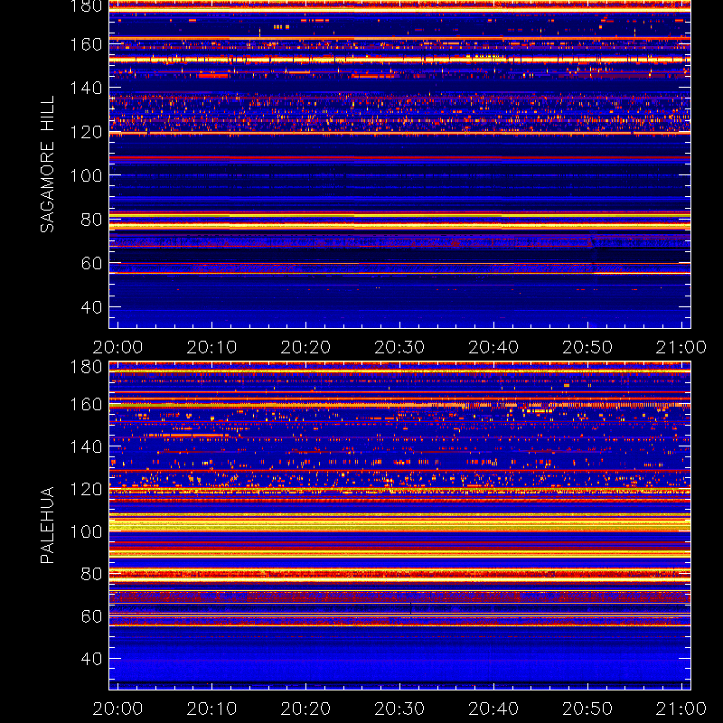Pick the 60 frequency label on Palehua axis
Viewport: 723px width, 723px height.
[x=91, y=616]
